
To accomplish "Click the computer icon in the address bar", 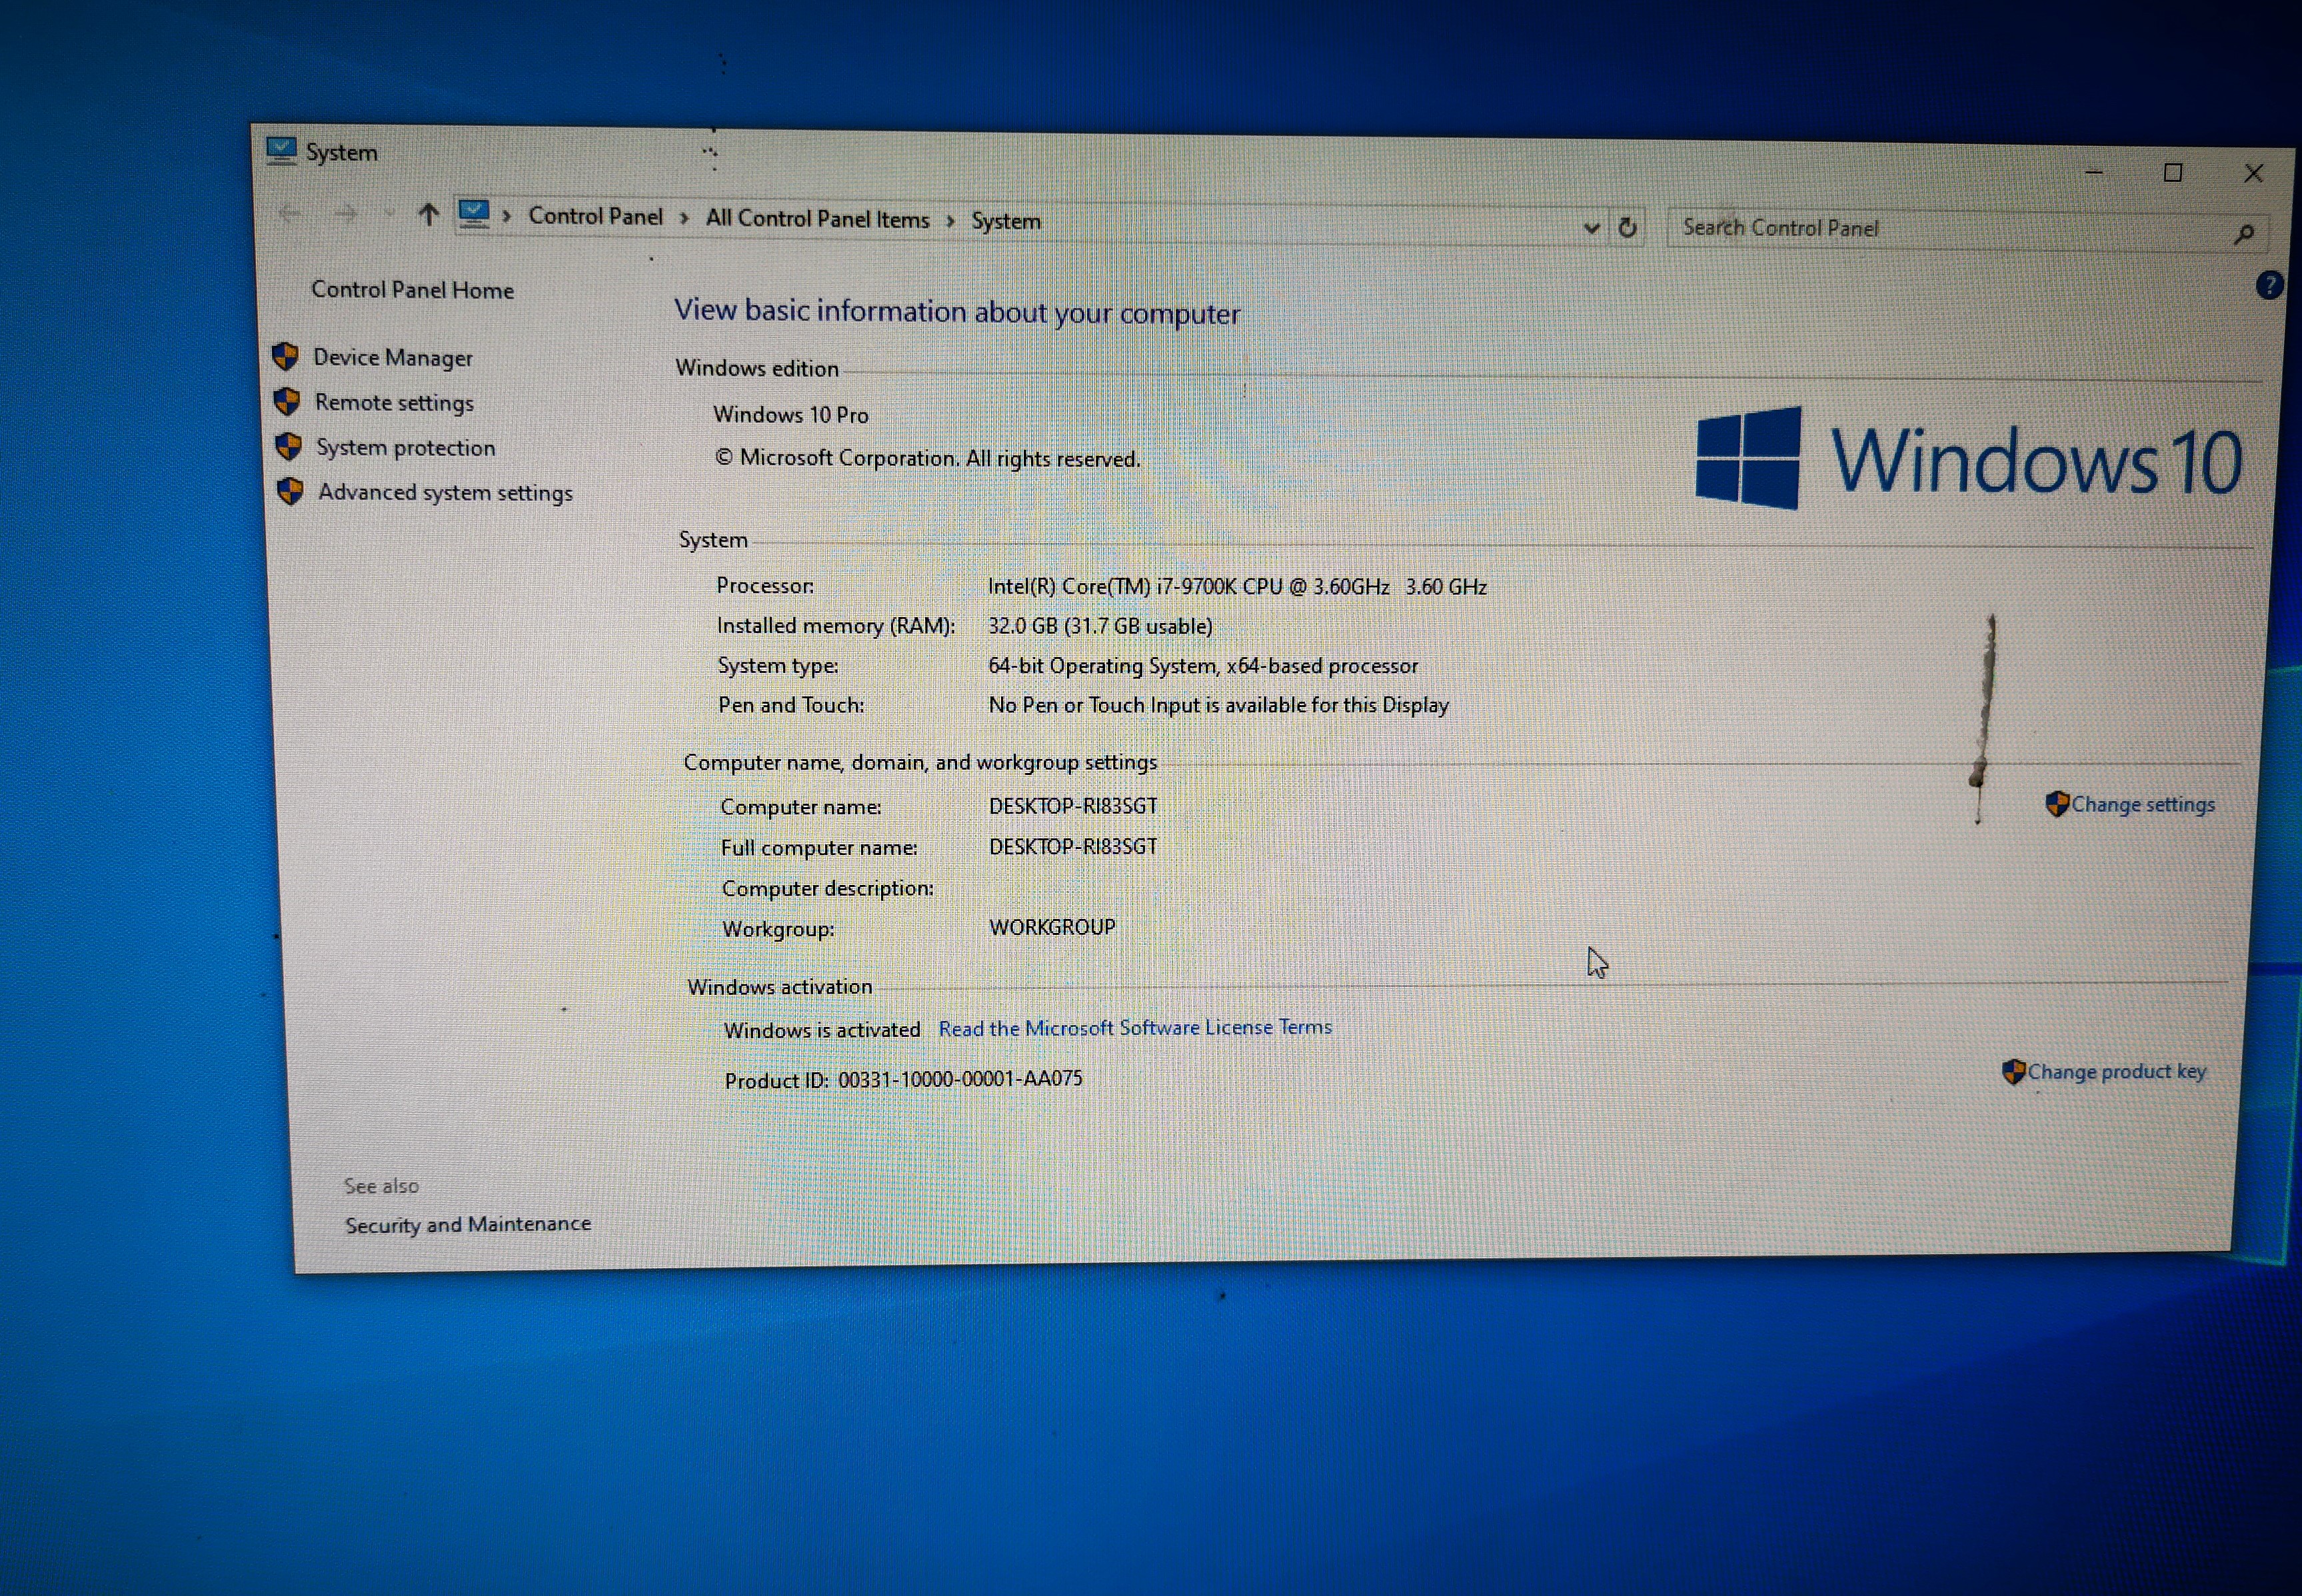I will click(x=473, y=213).
